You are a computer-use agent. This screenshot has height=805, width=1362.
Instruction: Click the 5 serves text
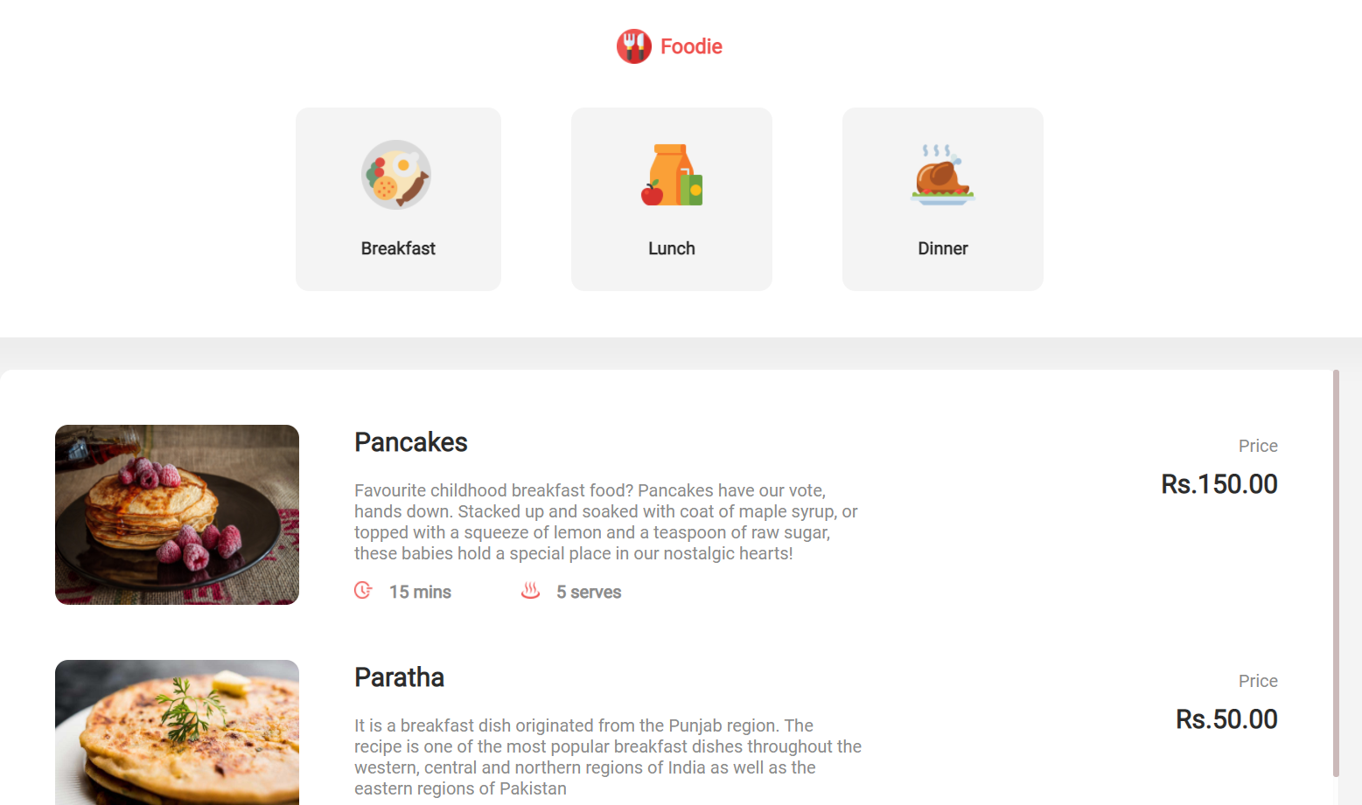(589, 592)
